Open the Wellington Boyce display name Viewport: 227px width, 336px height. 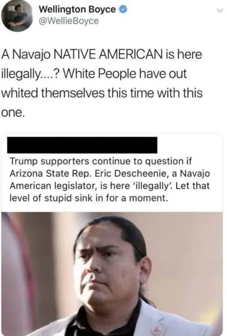(x=77, y=9)
